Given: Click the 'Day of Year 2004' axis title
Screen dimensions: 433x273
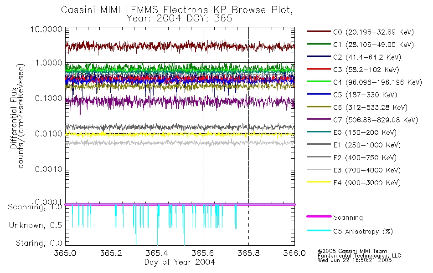Looking at the screenshot, I should click(x=180, y=262).
